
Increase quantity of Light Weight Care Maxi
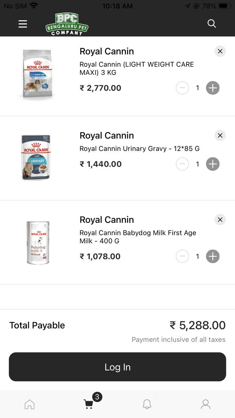[213, 88]
